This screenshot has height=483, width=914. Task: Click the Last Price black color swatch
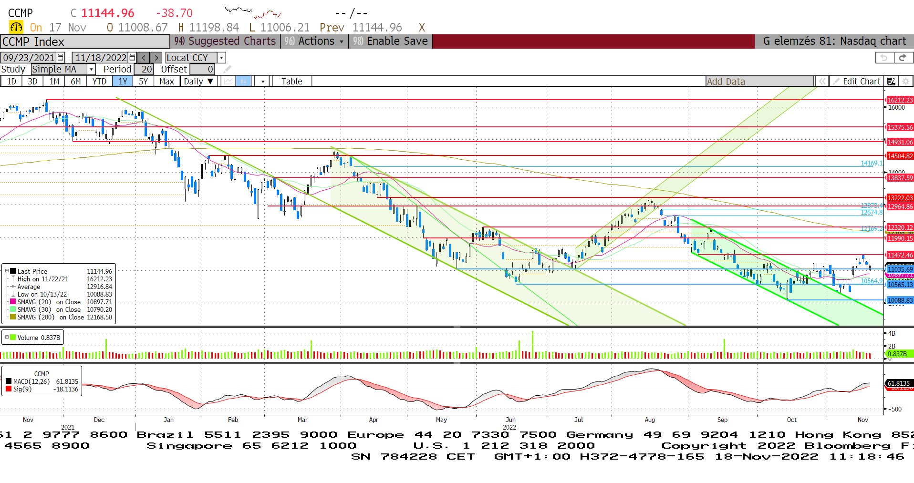(13, 271)
